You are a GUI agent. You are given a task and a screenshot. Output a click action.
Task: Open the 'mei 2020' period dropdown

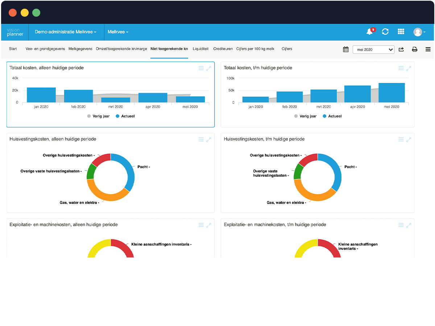tap(374, 49)
